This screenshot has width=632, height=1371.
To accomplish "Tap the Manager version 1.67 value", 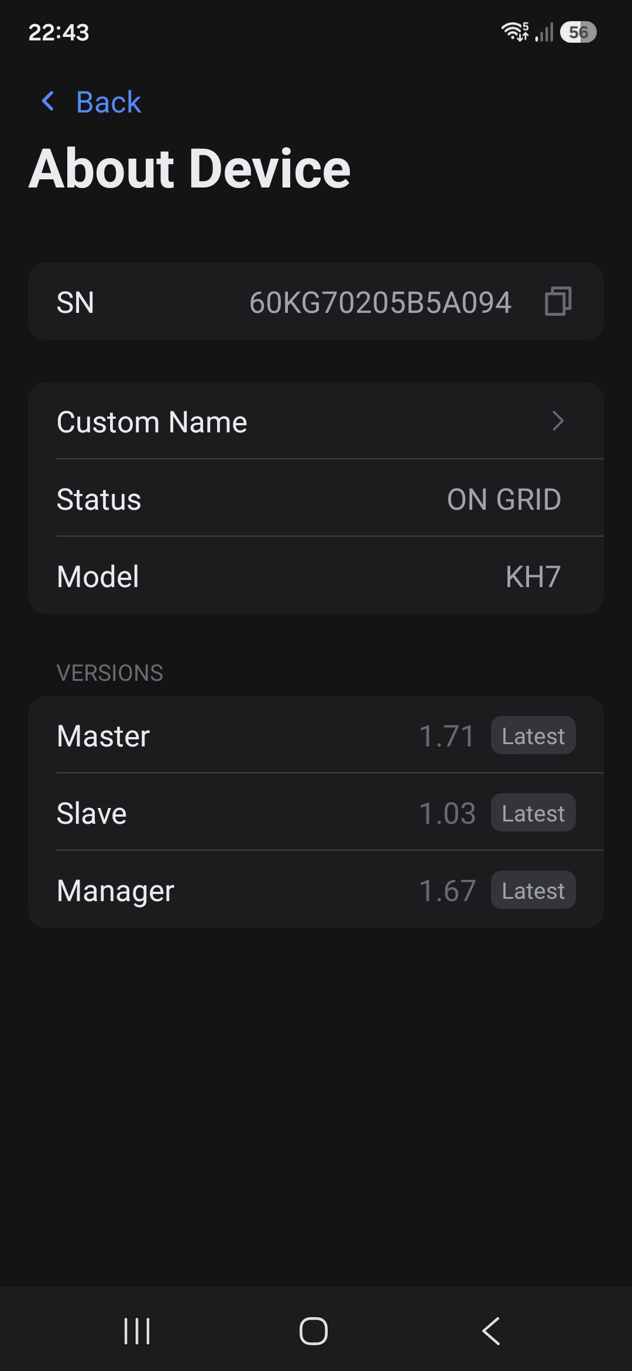I will [447, 891].
